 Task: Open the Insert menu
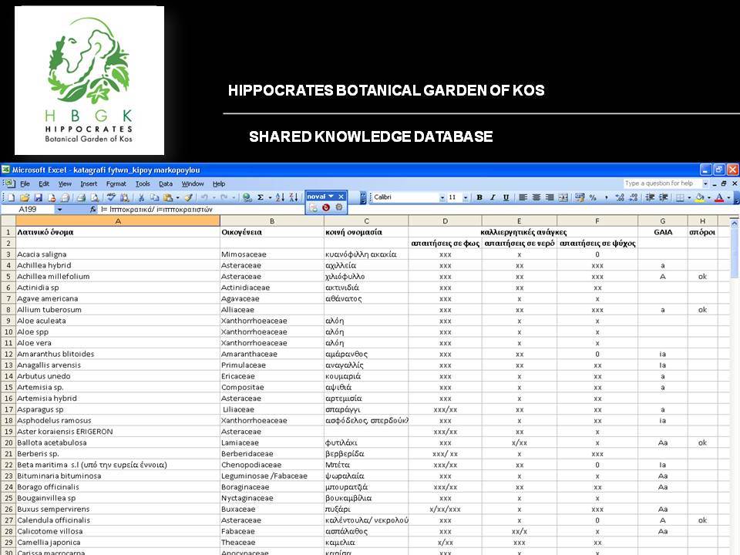(x=89, y=184)
